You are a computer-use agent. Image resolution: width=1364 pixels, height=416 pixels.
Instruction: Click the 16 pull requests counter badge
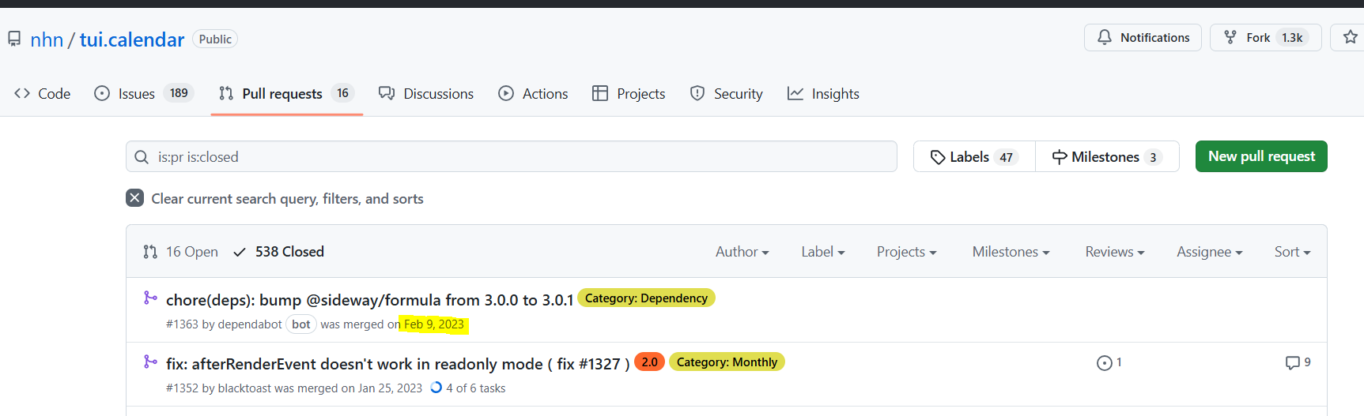click(x=342, y=93)
